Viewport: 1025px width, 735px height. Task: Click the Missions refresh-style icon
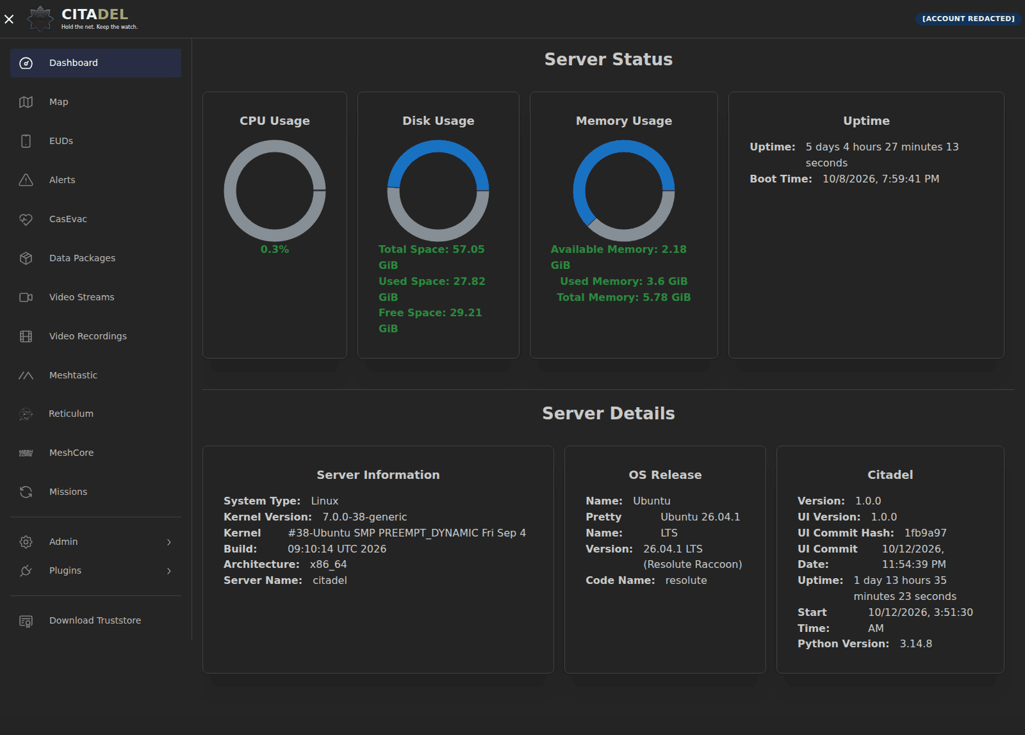point(26,492)
